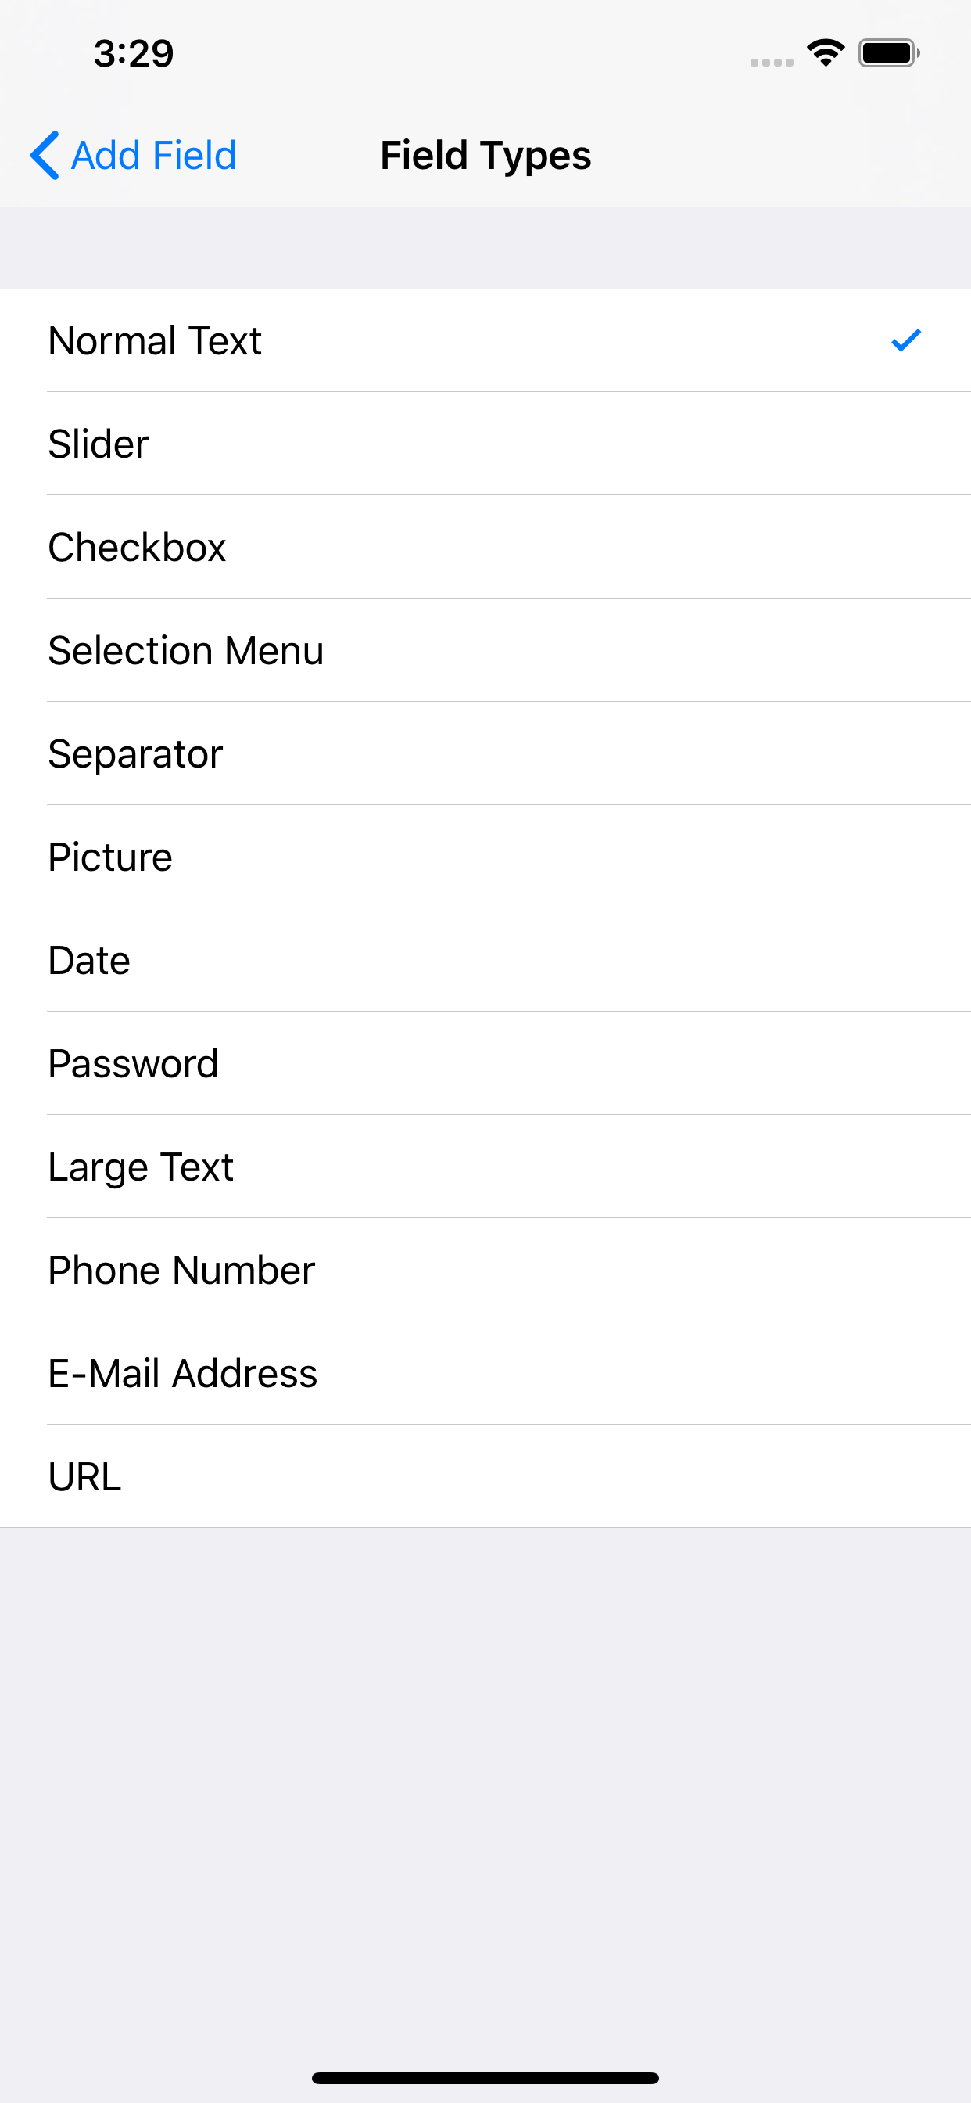971x2103 pixels.
Task: Tap the home indicator bar
Action: pyautogui.click(x=485, y=2078)
